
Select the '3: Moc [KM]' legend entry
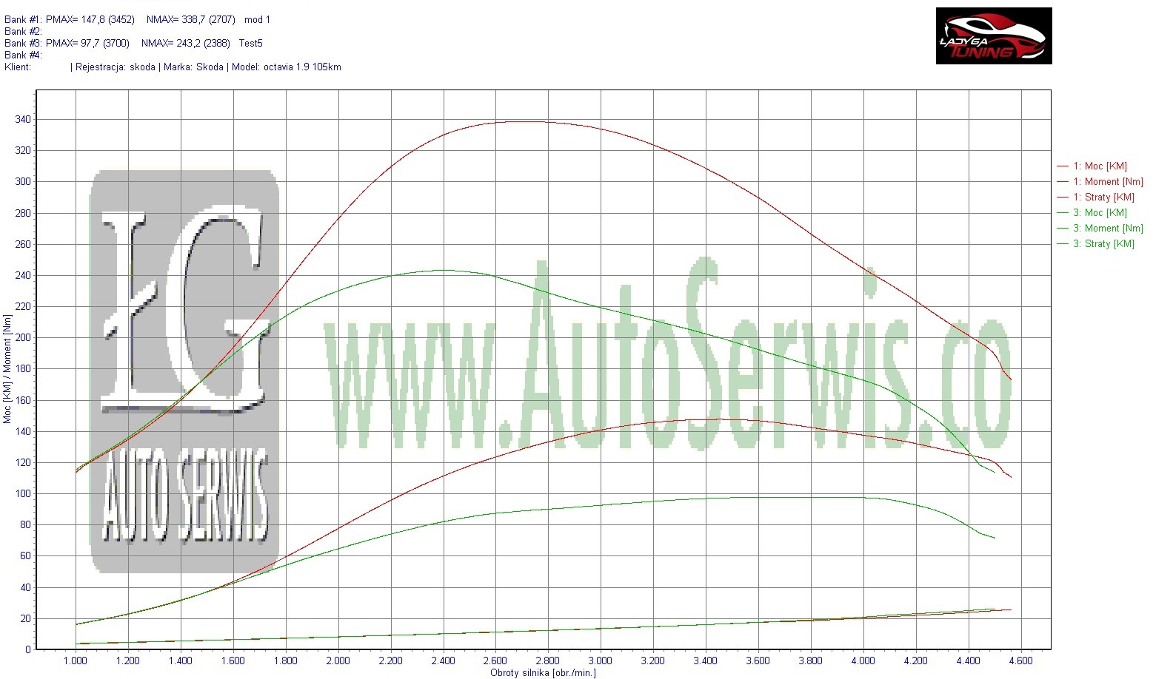coord(1100,213)
